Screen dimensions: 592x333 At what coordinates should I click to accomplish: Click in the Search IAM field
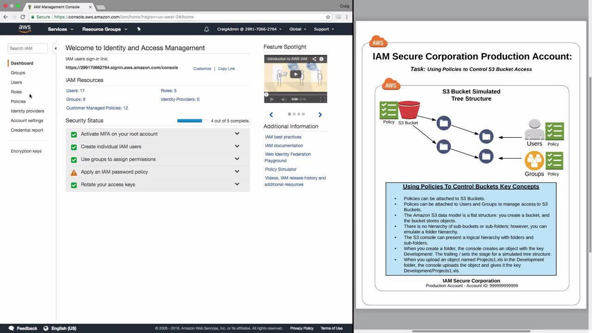28,48
